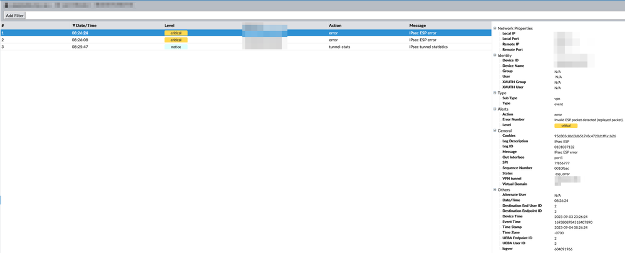This screenshot has width=625, height=253.
Task: Click the Error Number property label
Action: pos(514,119)
